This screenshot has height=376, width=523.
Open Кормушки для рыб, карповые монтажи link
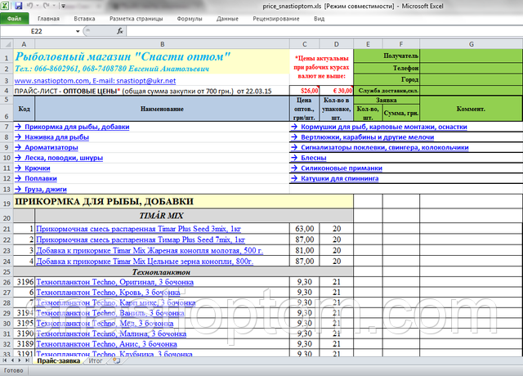click(379, 127)
